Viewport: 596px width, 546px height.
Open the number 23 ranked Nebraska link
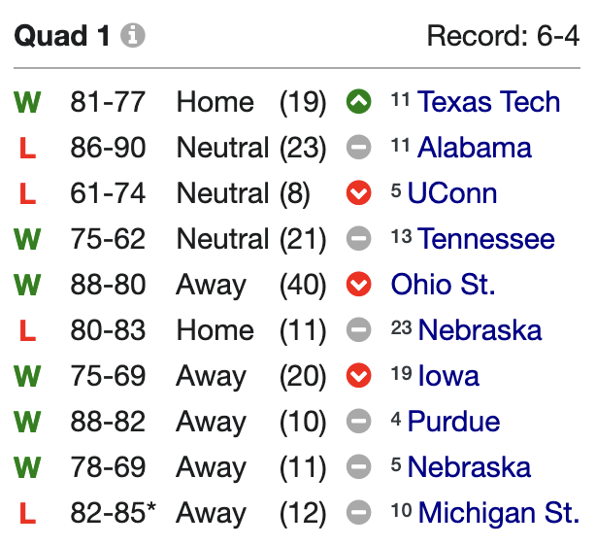tap(480, 330)
